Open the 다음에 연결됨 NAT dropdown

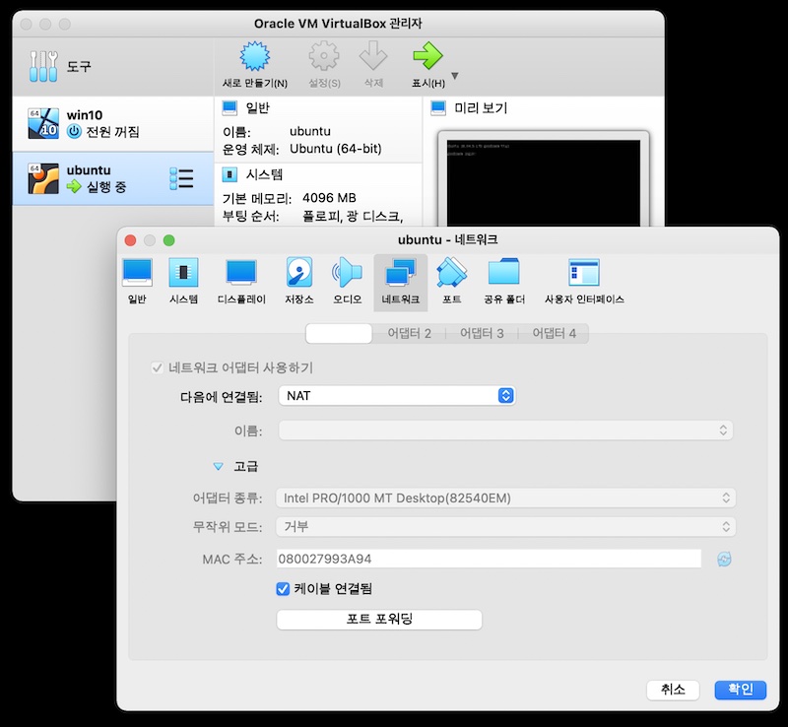[397, 396]
